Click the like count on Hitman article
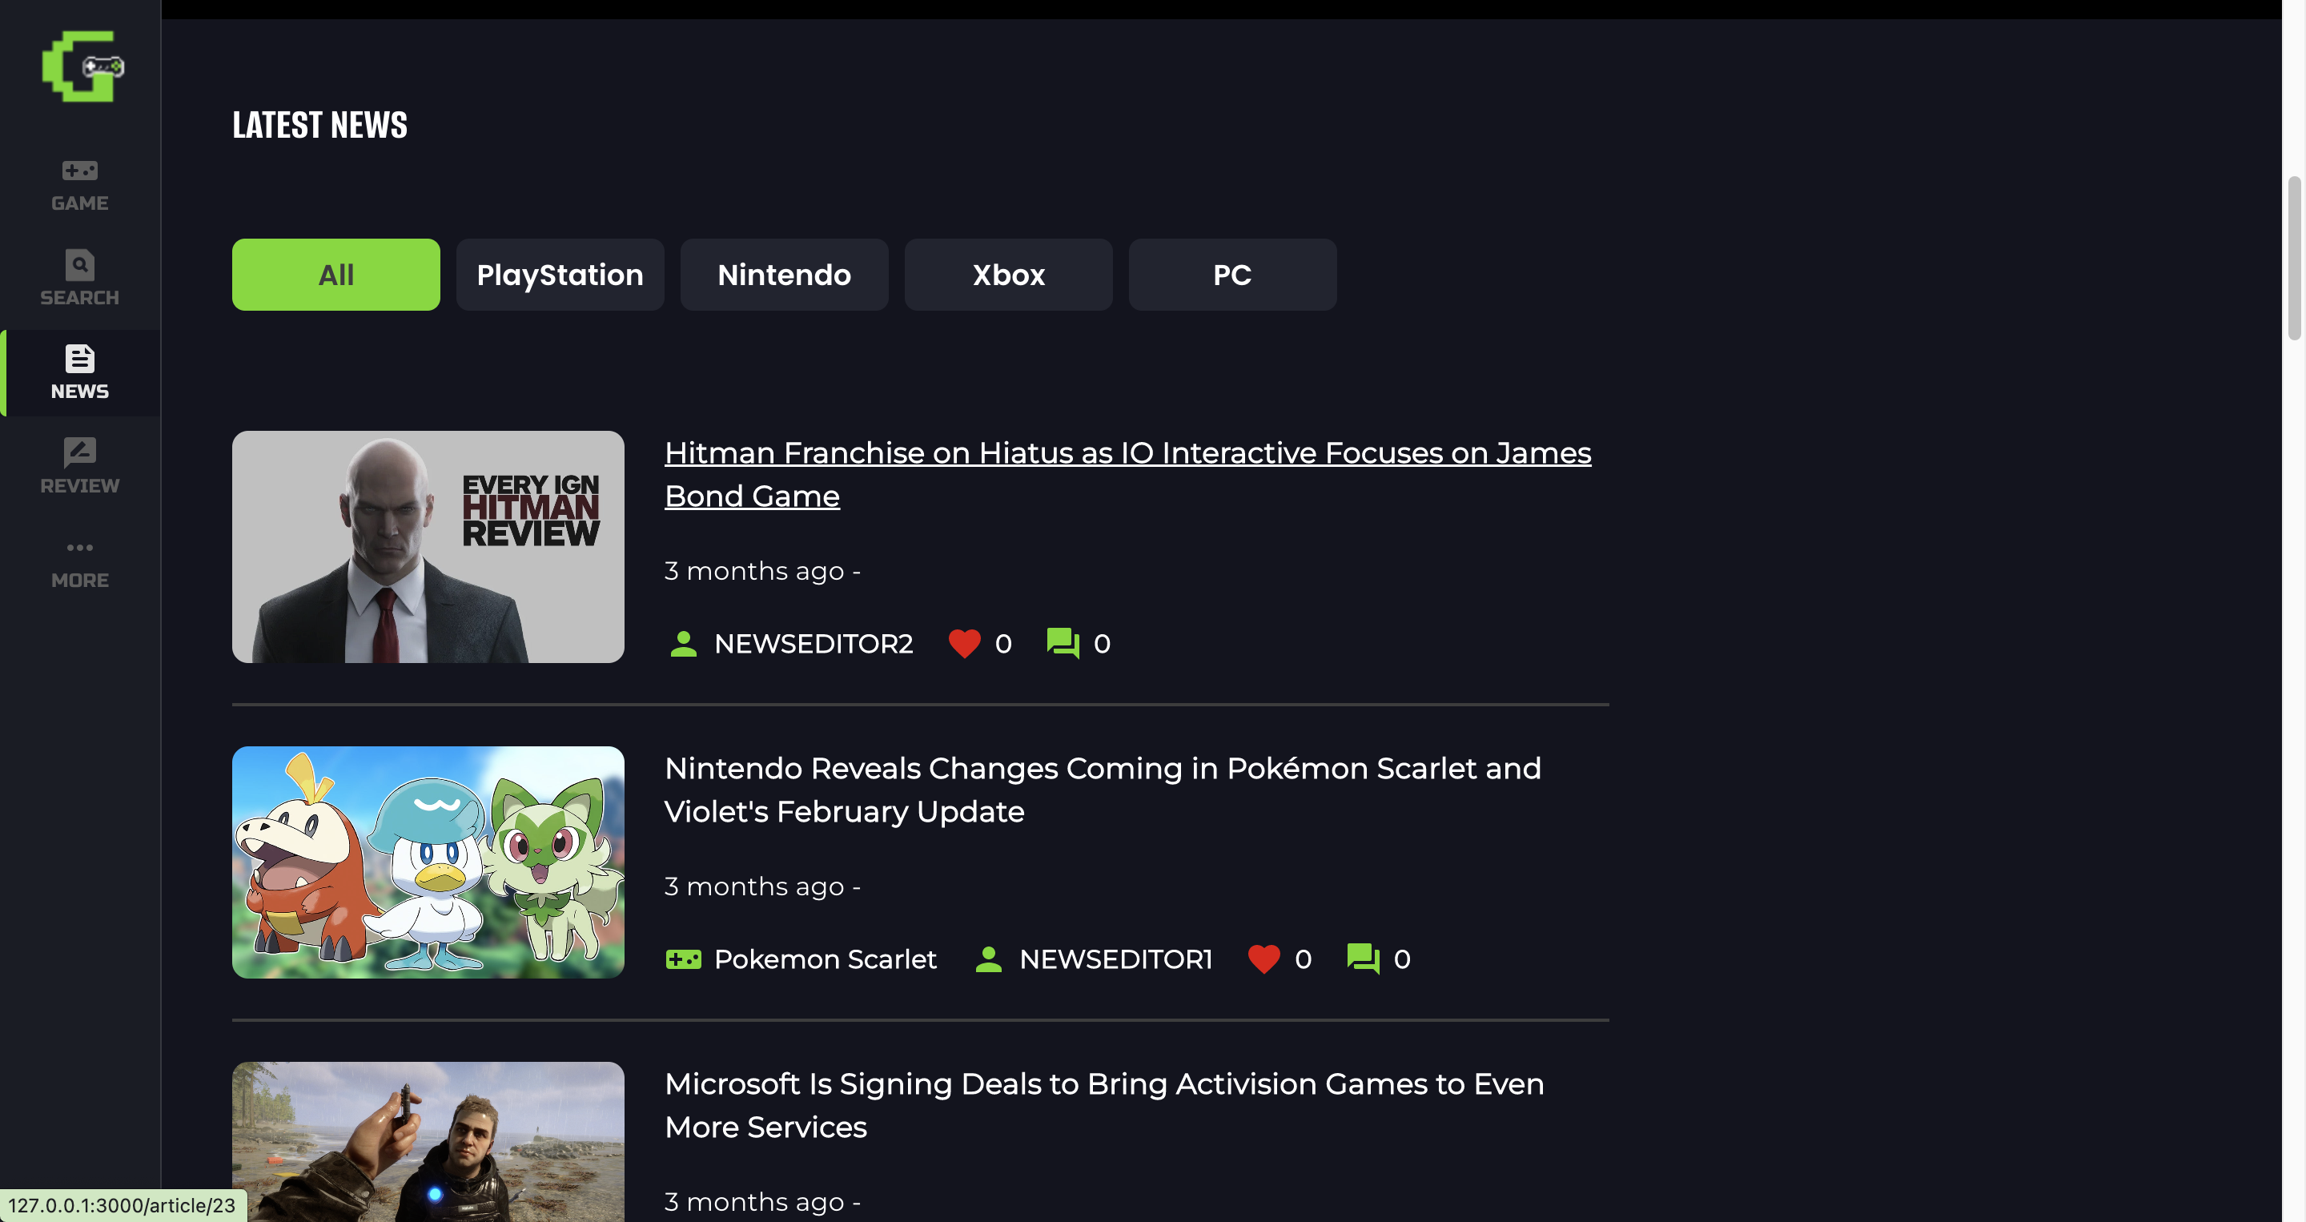The image size is (2306, 1222). pos(1003,644)
